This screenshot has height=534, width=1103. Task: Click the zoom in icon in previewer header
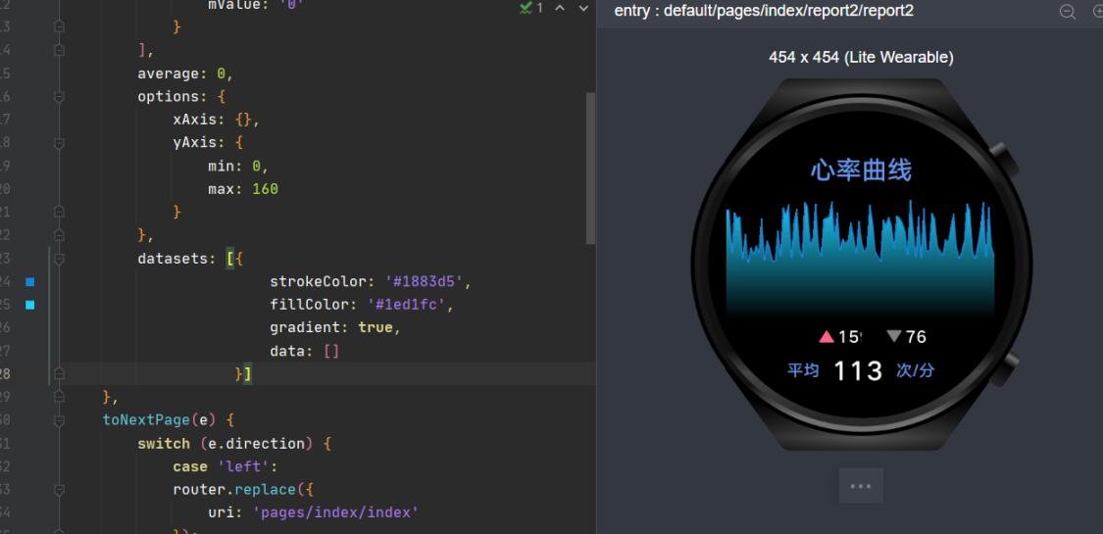click(1097, 11)
